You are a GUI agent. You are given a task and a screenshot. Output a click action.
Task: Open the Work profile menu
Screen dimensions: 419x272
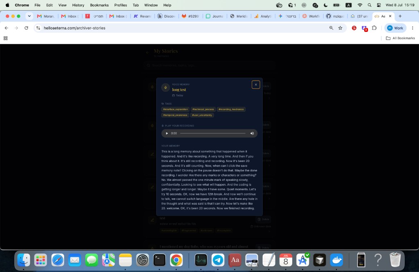[x=395, y=28]
